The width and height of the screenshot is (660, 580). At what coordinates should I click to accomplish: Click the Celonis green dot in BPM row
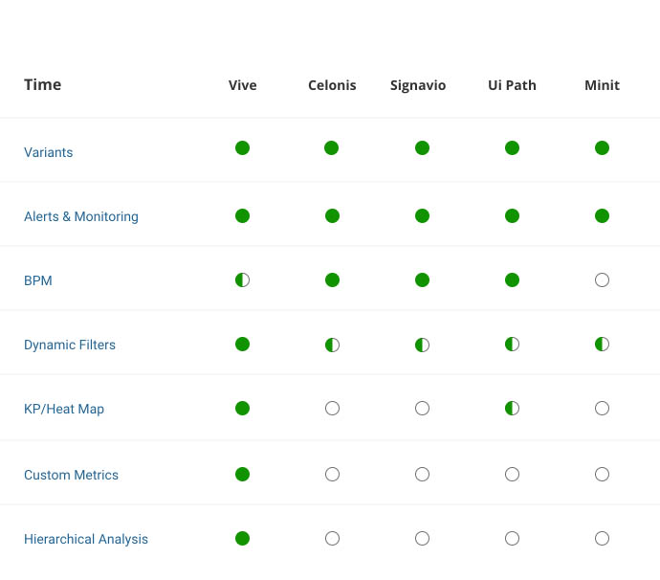point(332,279)
